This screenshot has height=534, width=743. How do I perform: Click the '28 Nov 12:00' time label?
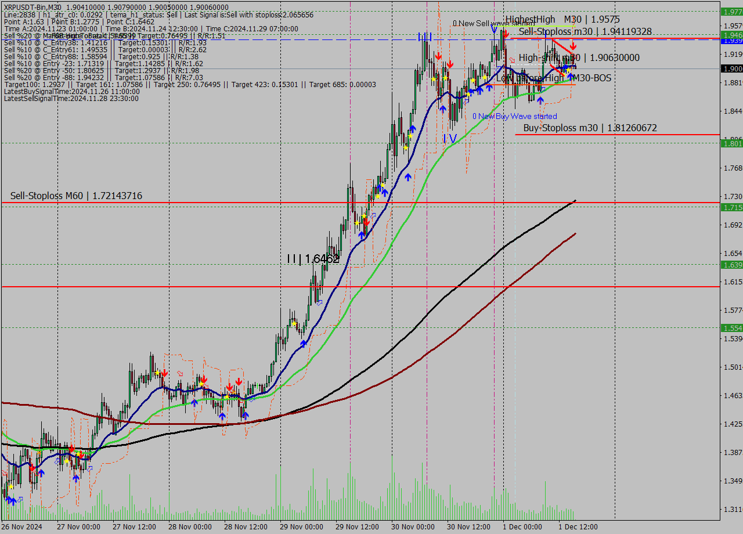tap(246, 527)
